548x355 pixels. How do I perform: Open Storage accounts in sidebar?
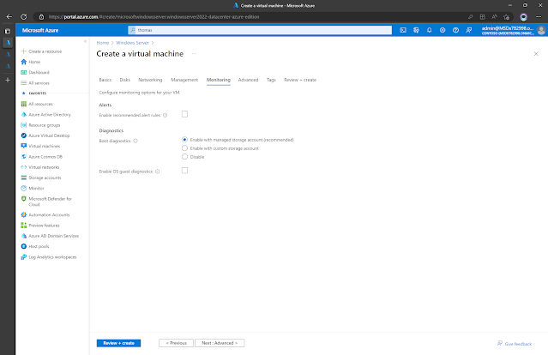pyautogui.click(x=41, y=177)
